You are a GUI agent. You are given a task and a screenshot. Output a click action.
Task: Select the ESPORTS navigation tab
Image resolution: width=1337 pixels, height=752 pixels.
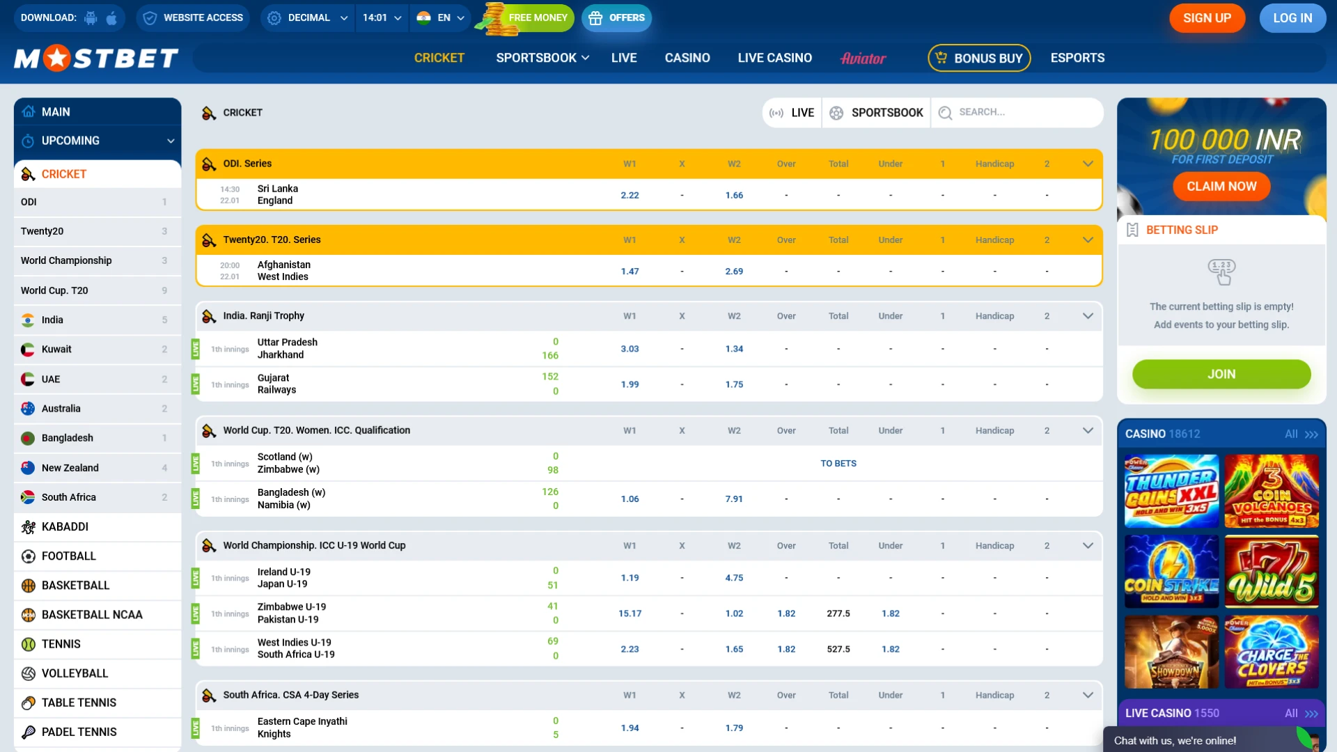tap(1077, 58)
